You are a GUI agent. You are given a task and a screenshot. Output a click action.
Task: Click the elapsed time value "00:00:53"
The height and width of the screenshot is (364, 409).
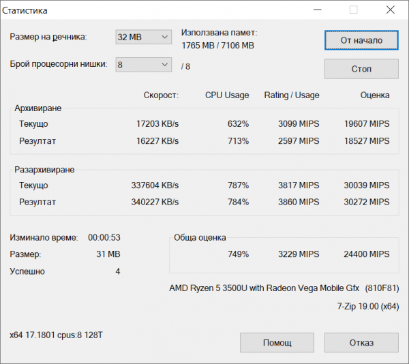point(104,237)
